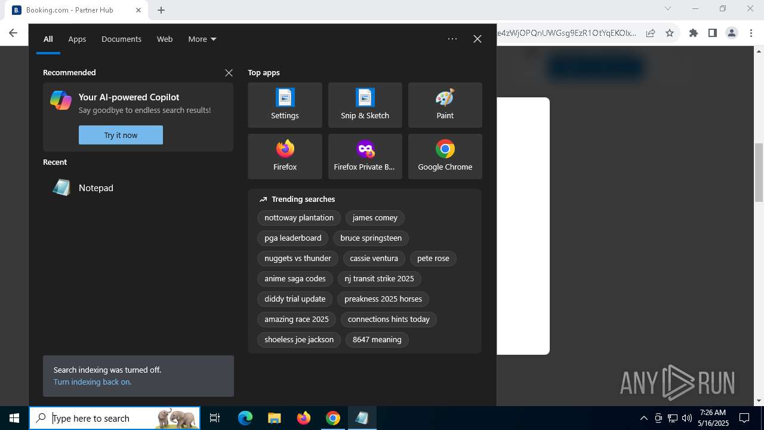Click the volume speaker tray icon
Image resolution: width=764 pixels, height=430 pixels.
pyautogui.click(x=687, y=418)
